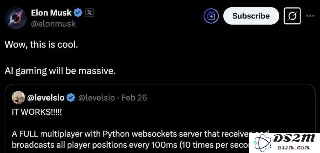320x153 pixels.
Task: Open the gray @levelsio handle
Action: click(x=97, y=98)
